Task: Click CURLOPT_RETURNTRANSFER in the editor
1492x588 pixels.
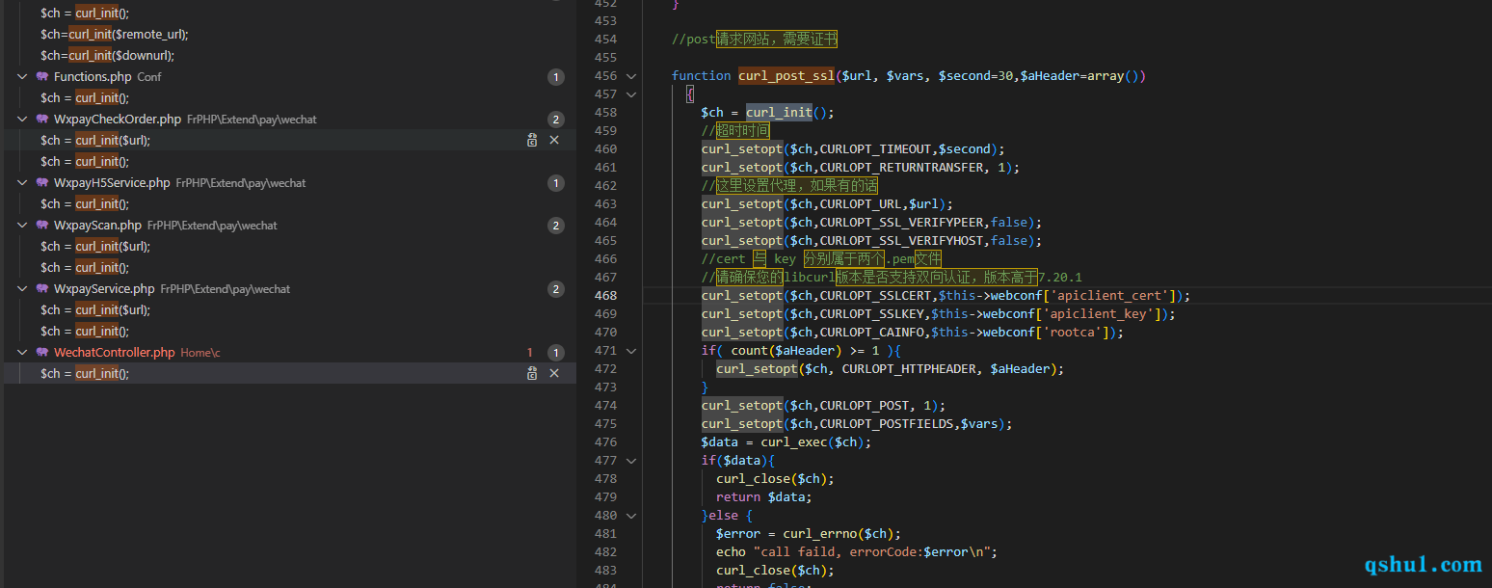Action: 902,167
